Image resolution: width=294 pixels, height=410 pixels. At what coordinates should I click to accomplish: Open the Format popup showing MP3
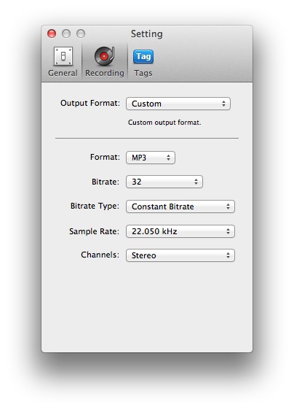click(151, 158)
